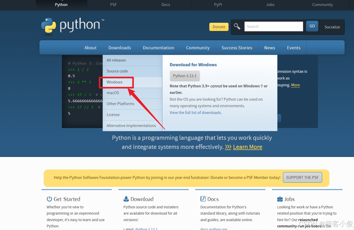Click the Search input field
This screenshot has height=230, width=354.
click(274, 26)
